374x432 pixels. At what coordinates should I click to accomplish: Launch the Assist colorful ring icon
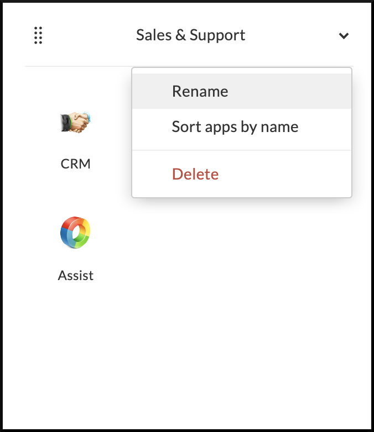click(76, 234)
